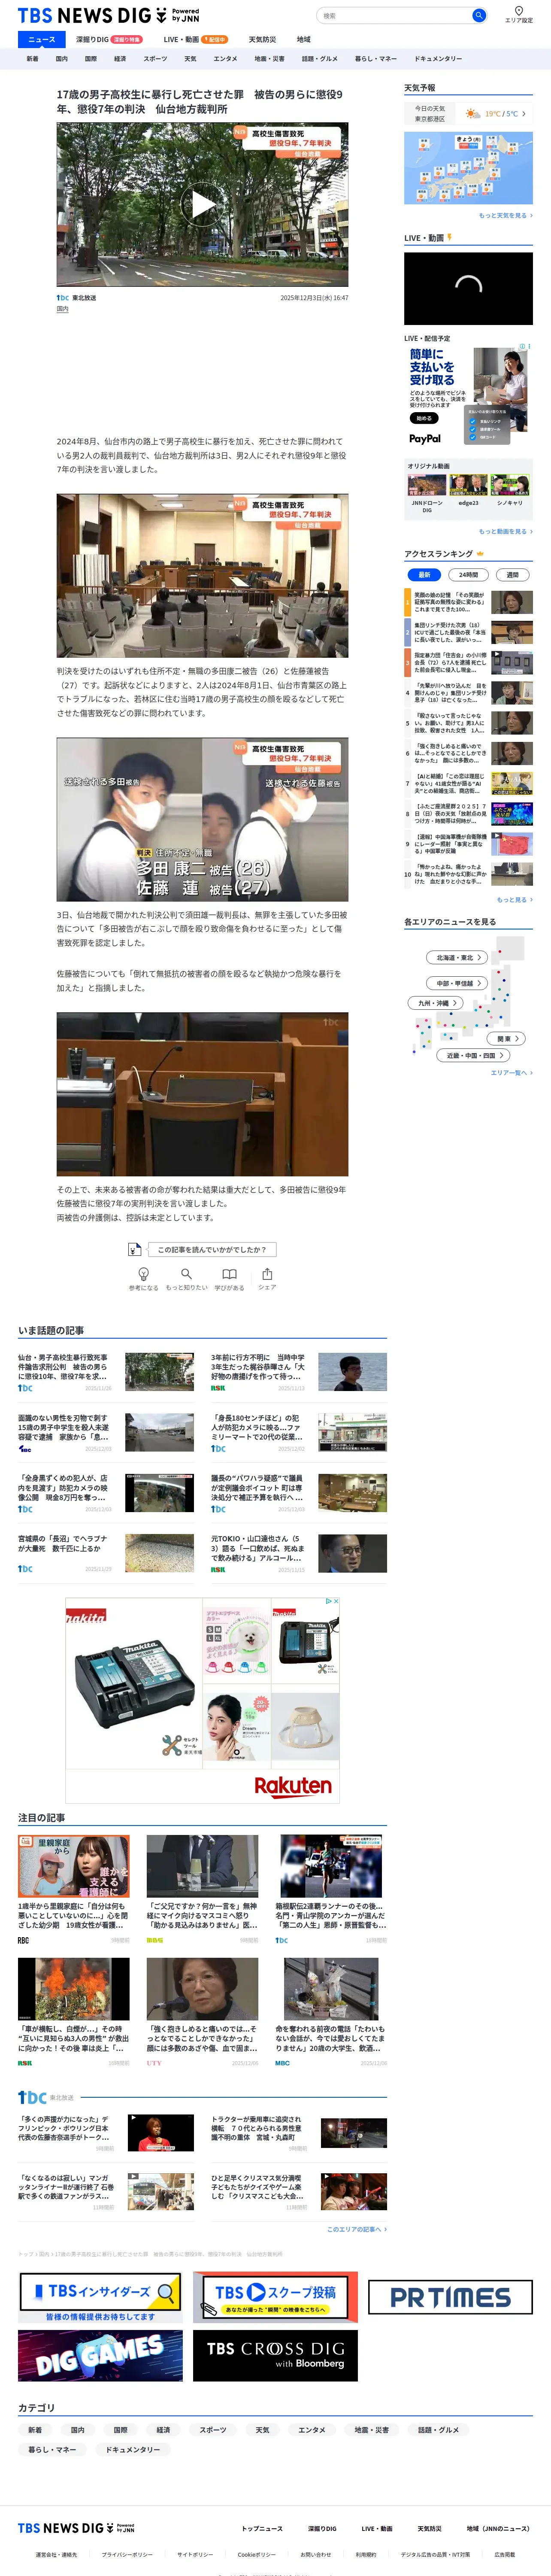
Task: Click the lightning icon beside LIVE・動画 heading
Action: pyautogui.click(x=449, y=237)
